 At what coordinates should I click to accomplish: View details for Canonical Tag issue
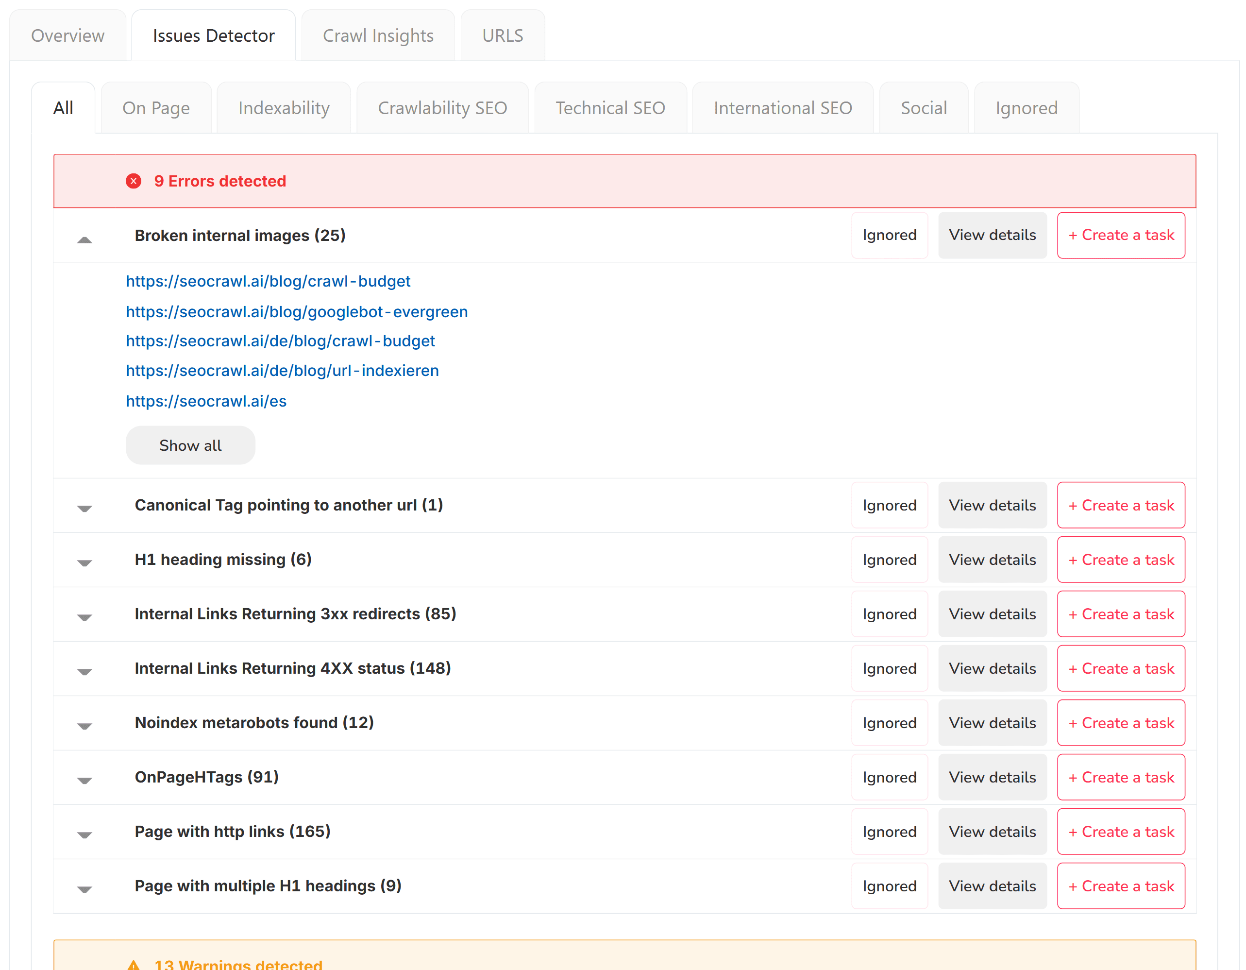(992, 506)
